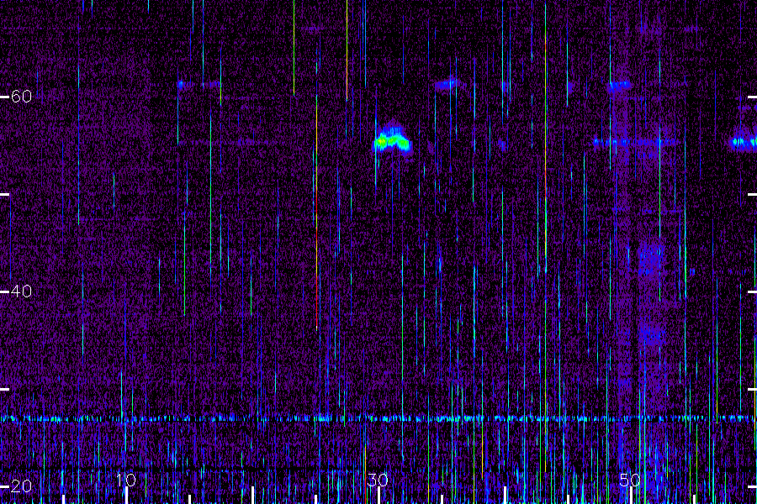Click the "40" vertical axis label

pyautogui.click(x=21, y=291)
